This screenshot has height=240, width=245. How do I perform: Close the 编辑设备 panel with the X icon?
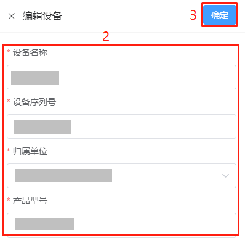coord(12,16)
